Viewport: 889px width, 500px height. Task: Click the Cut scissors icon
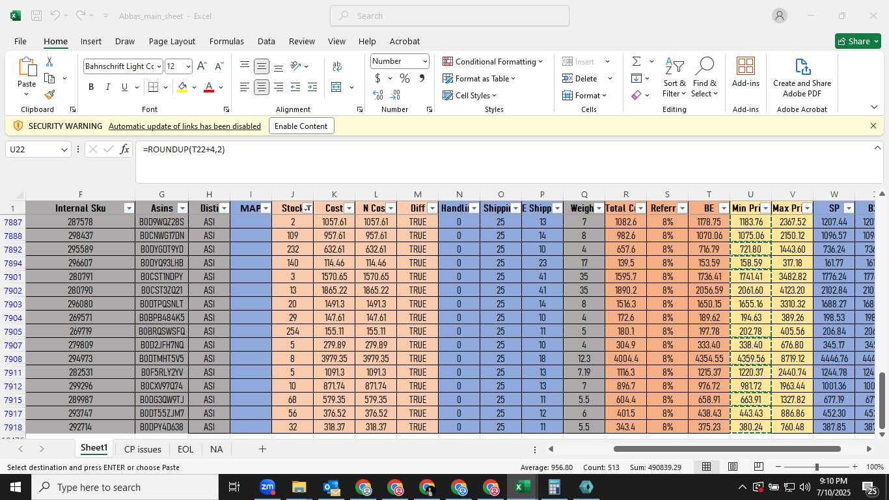[x=49, y=62]
